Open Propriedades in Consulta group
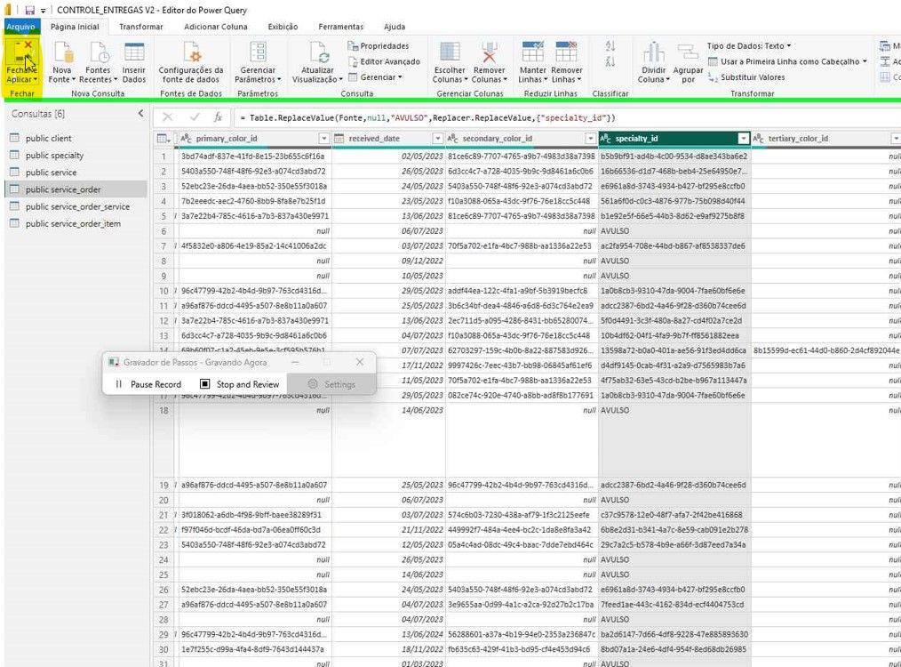The image size is (901, 667). (x=379, y=46)
